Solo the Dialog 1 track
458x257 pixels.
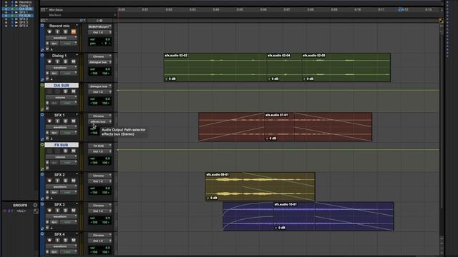click(65, 61)
